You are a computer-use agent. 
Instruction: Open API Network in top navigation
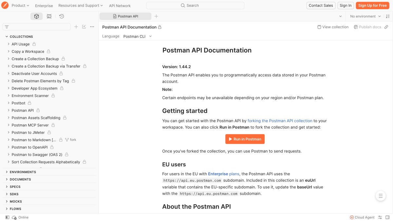[x=120, y=6]
